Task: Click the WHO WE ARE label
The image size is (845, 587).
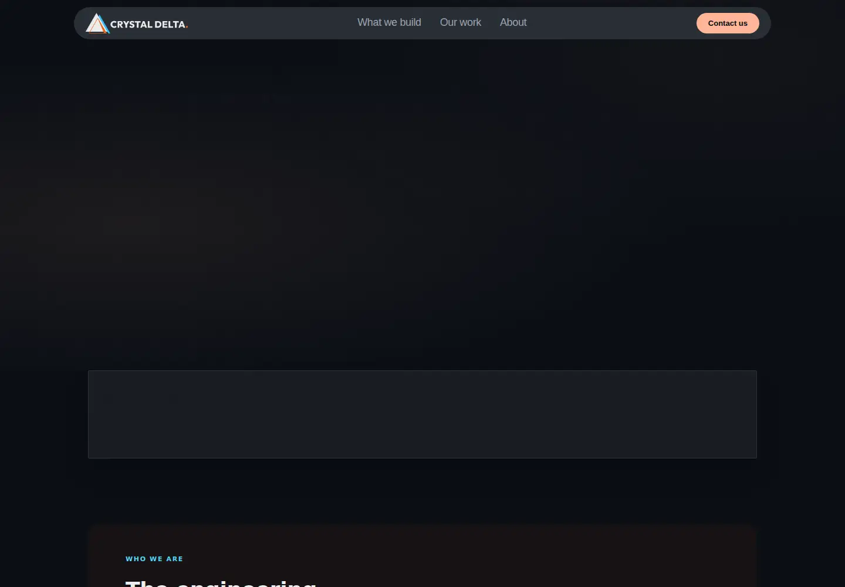Action: pyautogui.click(x=154, y=559)
